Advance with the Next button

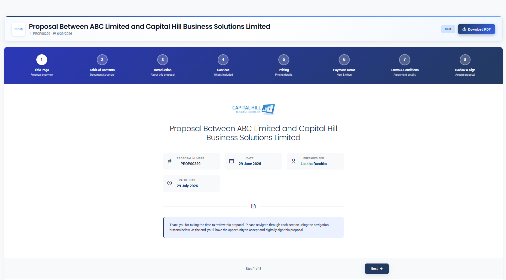tap(377, 269)
